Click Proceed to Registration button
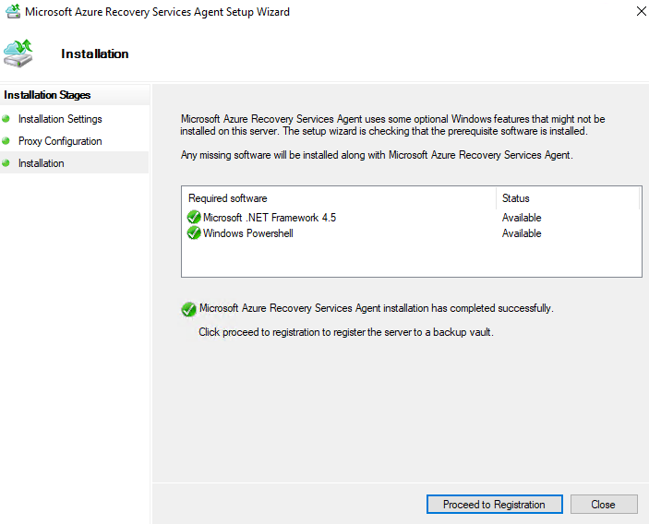Image resolution: width=649 pixels, height=524 pixels. (x=494, y=504)
